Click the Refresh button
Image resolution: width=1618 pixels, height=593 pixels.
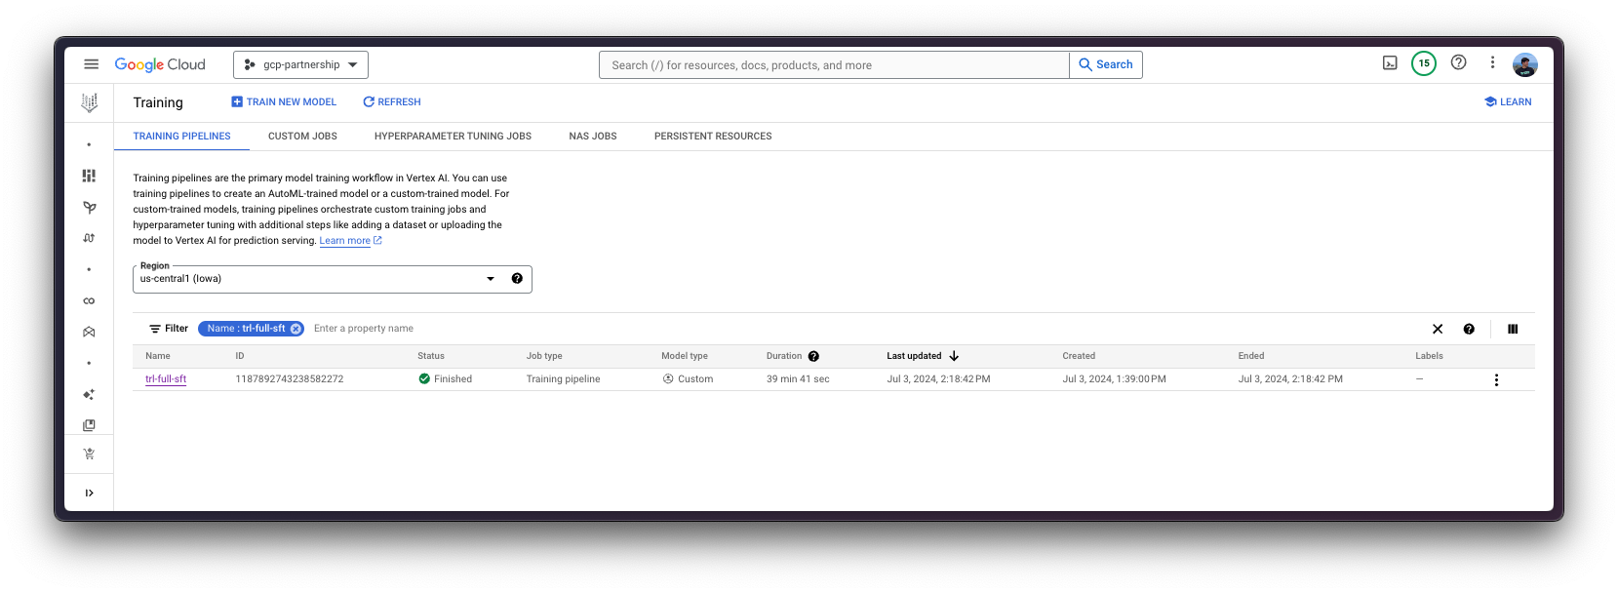click(392, 101)
